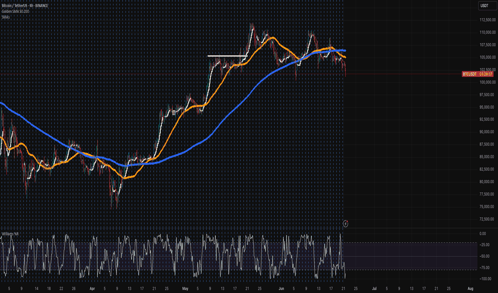Click the 107,500.00 price axis label
The image size is (498, 293).
tap(487, 45)
